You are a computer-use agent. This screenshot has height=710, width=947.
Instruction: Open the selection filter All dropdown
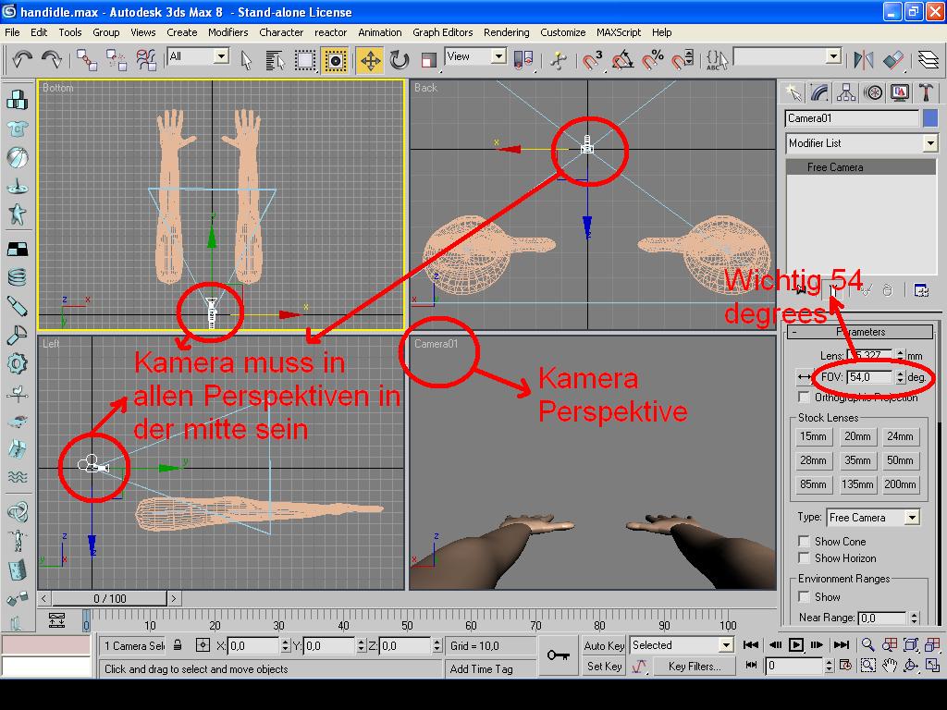[x=222, y=56]
